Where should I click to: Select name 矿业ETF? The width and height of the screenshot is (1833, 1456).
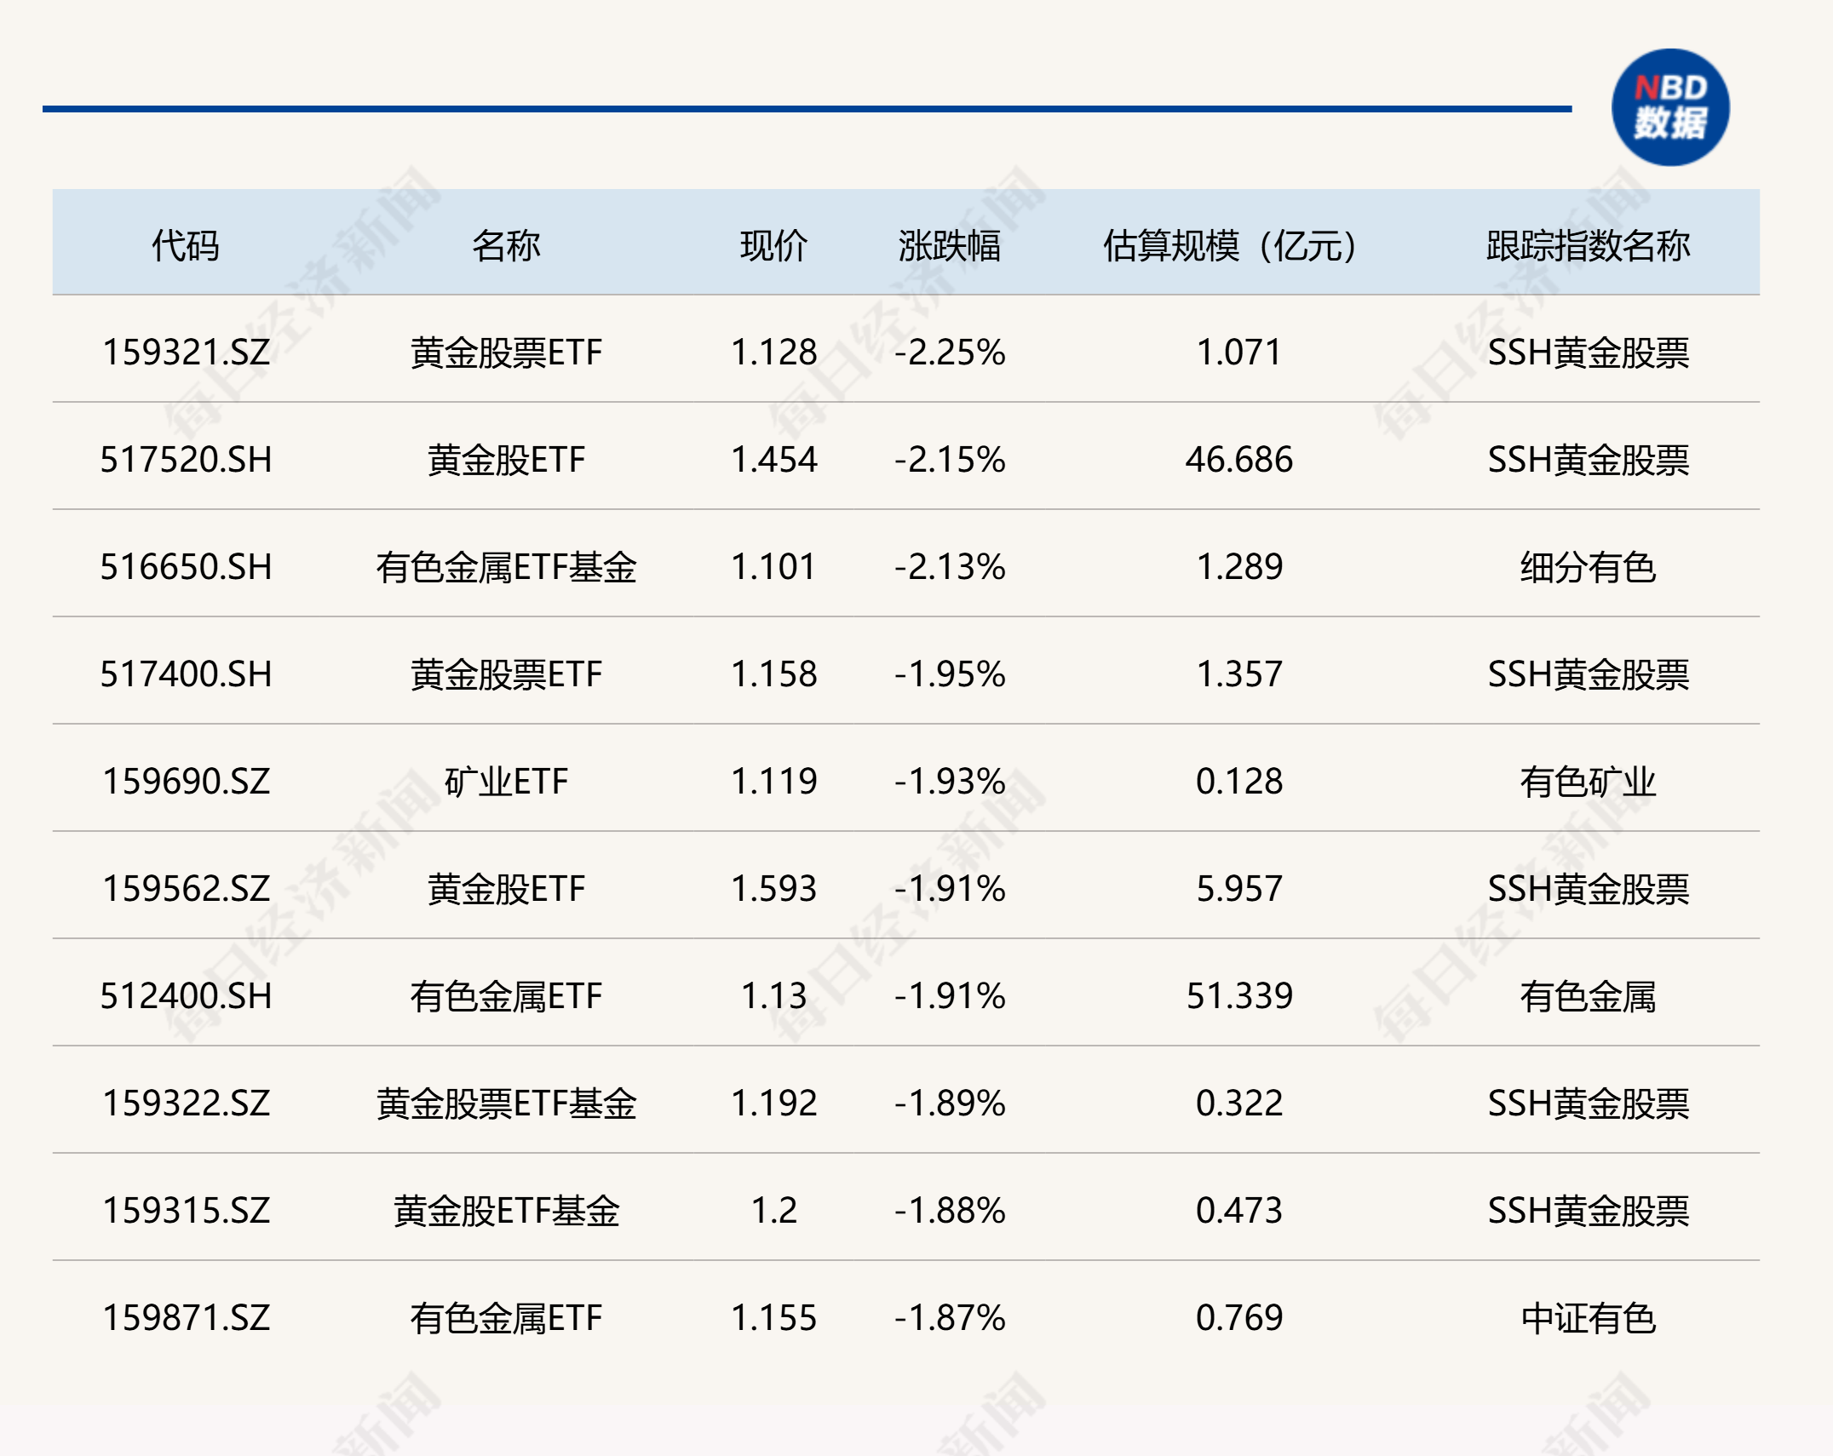click(x=506, y=782)
